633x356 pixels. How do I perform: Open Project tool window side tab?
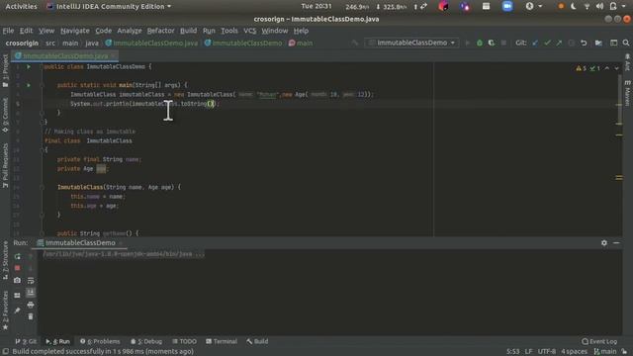click(5, 70)
